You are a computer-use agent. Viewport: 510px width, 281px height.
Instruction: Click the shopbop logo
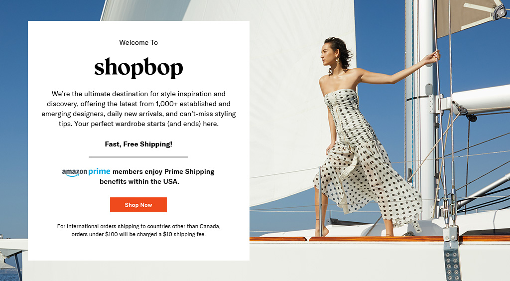click(x=138, y=67)
